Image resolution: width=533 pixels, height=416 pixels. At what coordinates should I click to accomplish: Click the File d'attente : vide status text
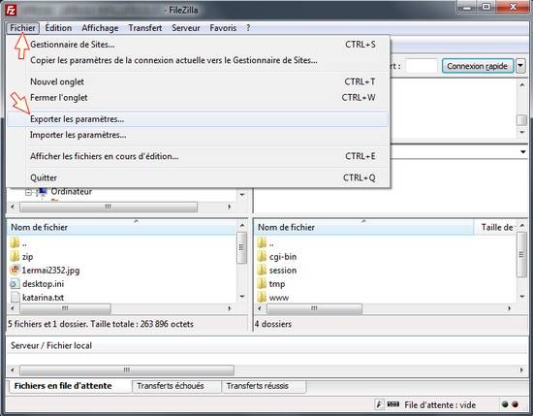coord(440,405)
